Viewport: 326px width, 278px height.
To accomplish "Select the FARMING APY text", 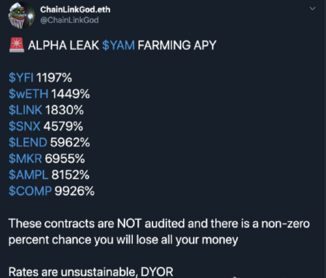I will click(x=177, y=45).
